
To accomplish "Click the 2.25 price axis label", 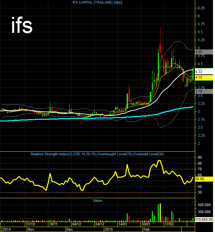I will click(x=201, y=135).
